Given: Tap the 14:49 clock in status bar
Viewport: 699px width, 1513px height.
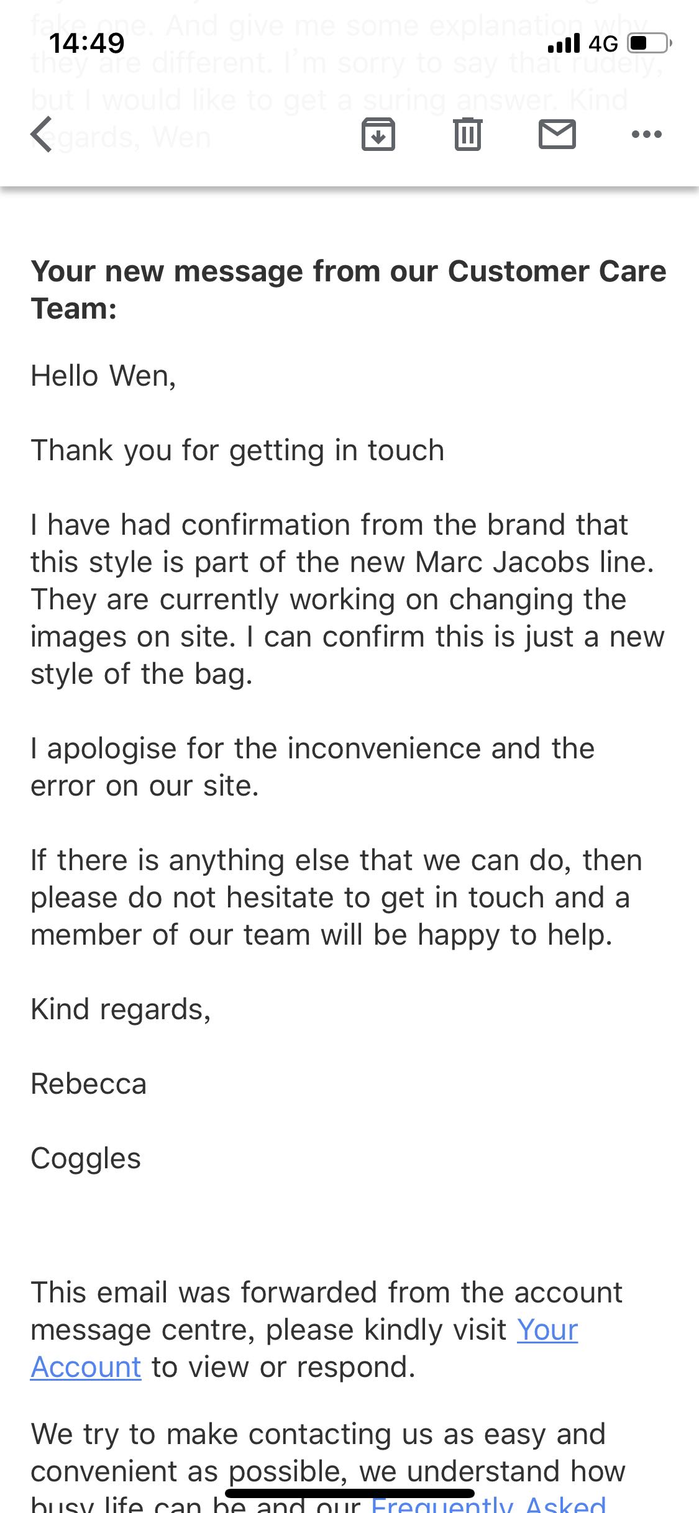Looking at the screenshot, I should tap(87, 43).
